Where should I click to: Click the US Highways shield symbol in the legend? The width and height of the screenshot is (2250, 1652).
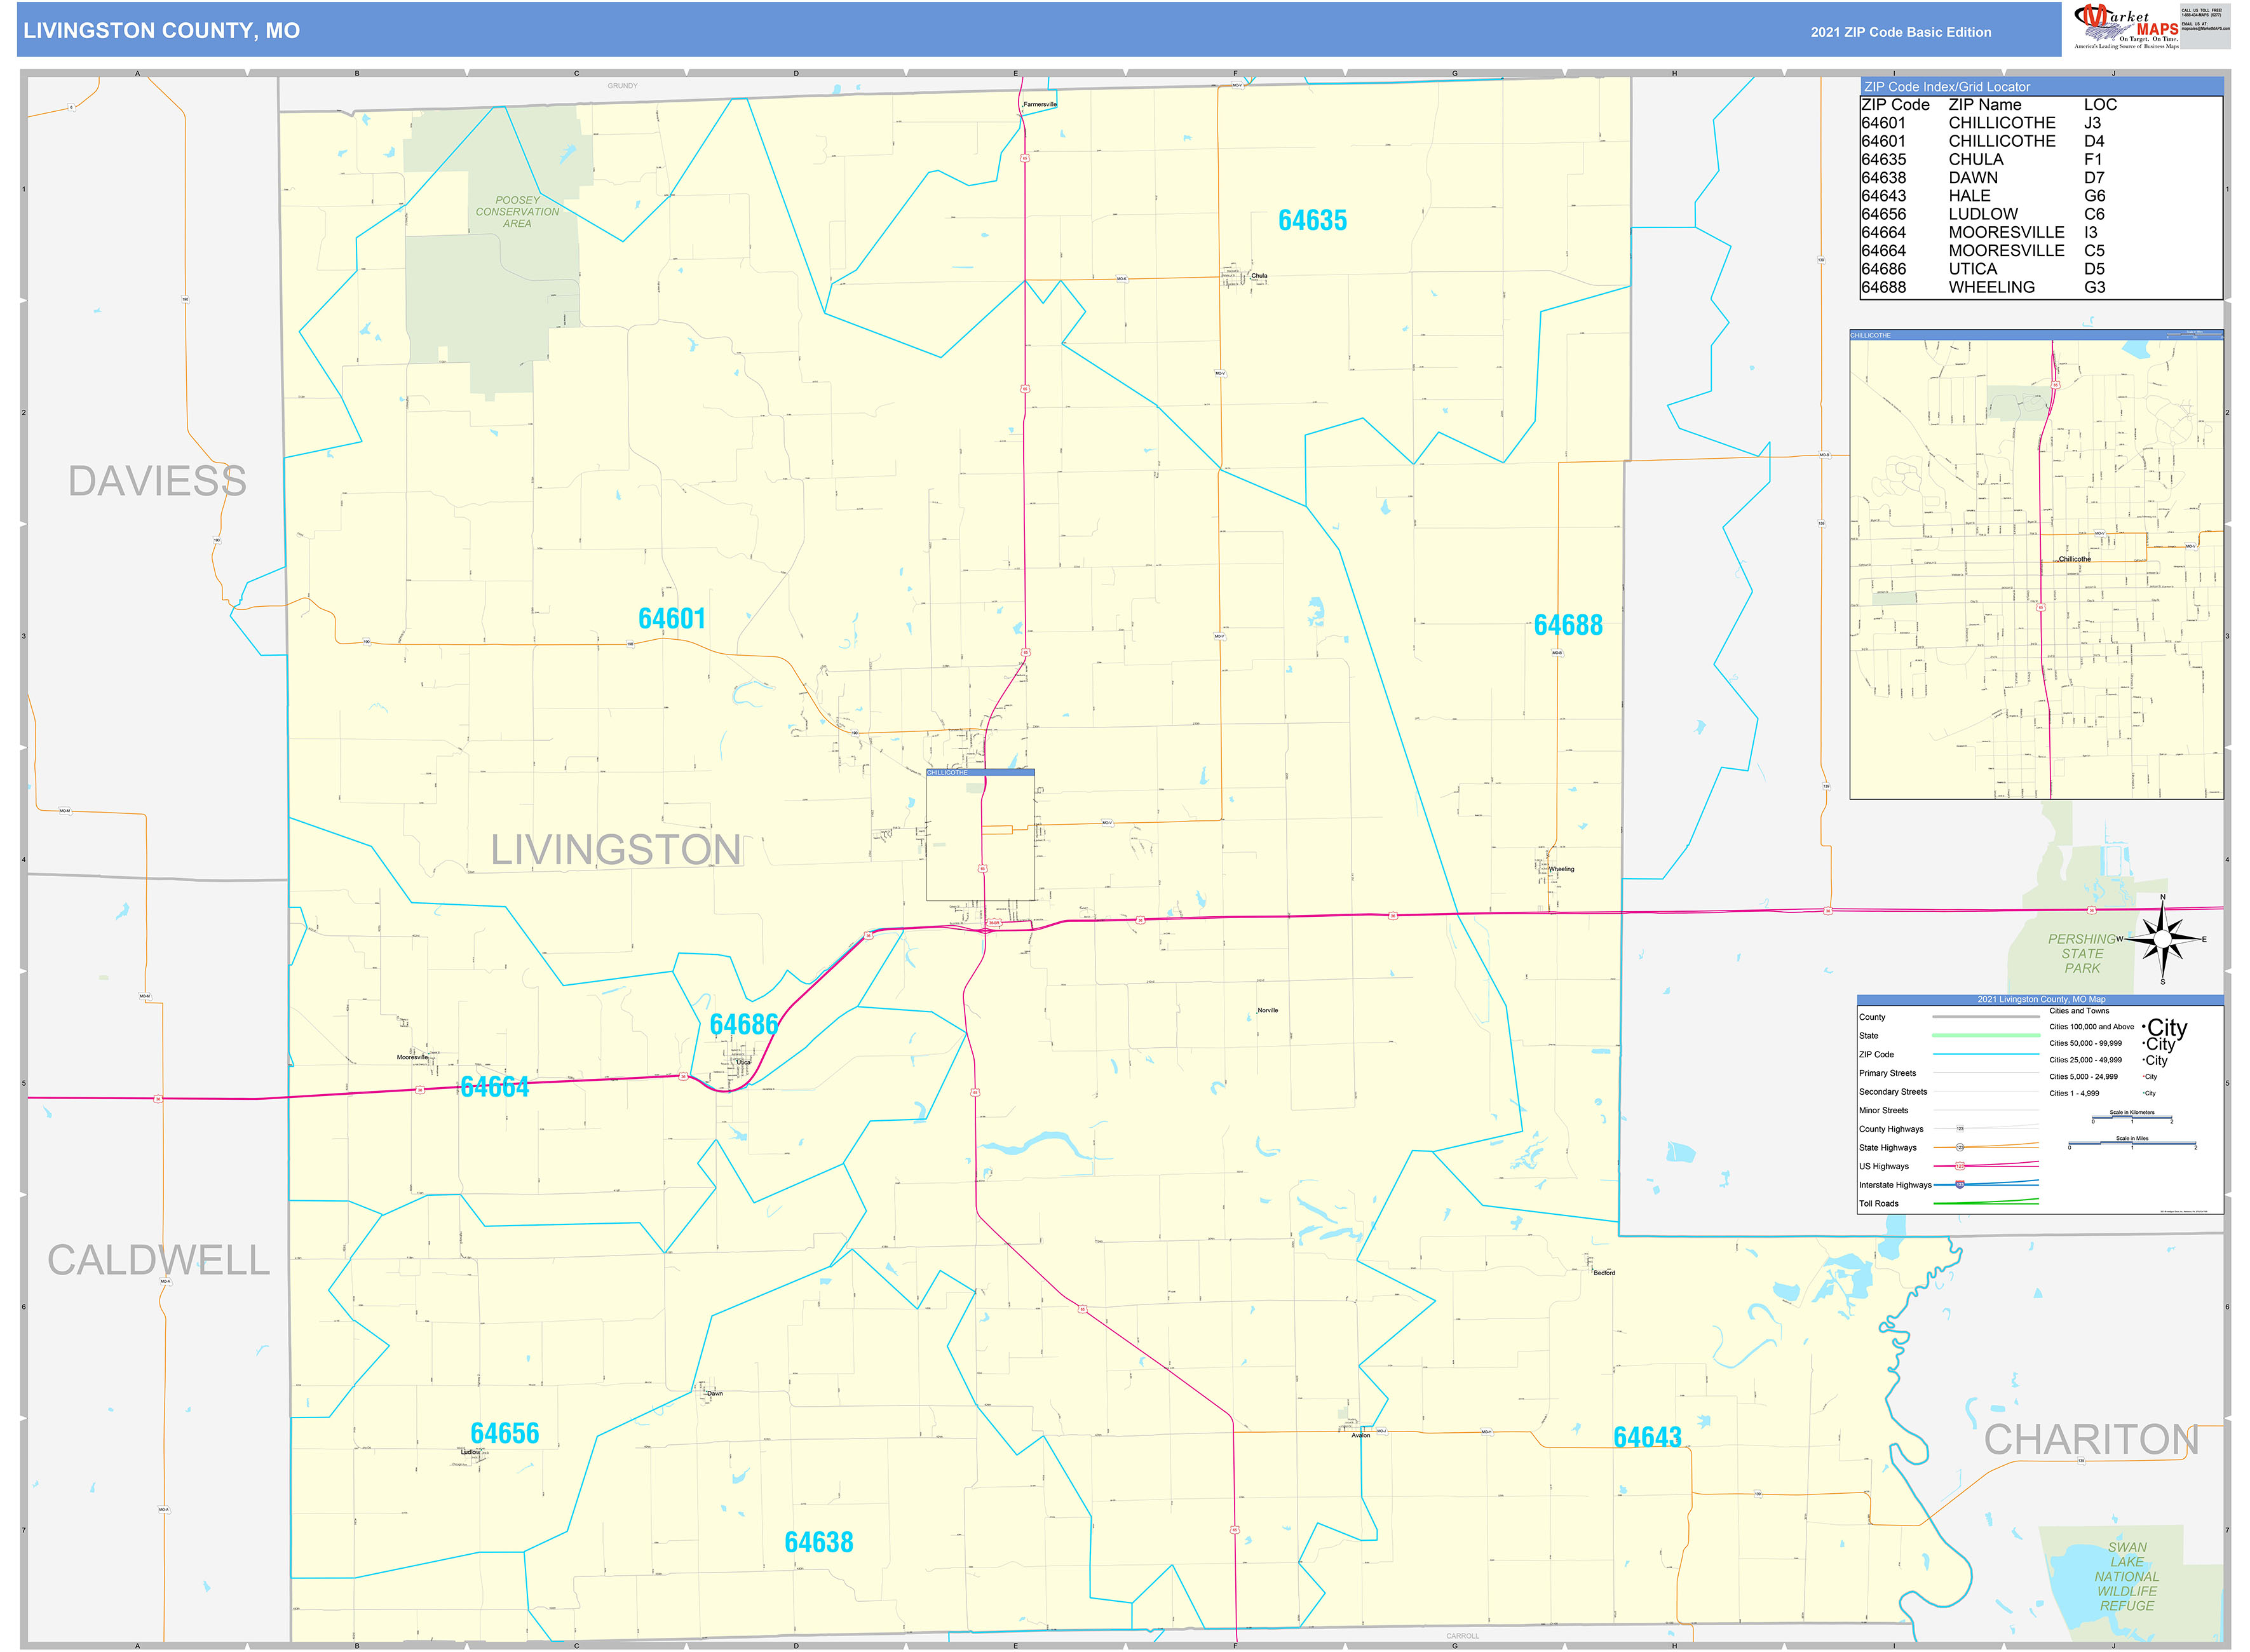click(x=1960, y=1166)
